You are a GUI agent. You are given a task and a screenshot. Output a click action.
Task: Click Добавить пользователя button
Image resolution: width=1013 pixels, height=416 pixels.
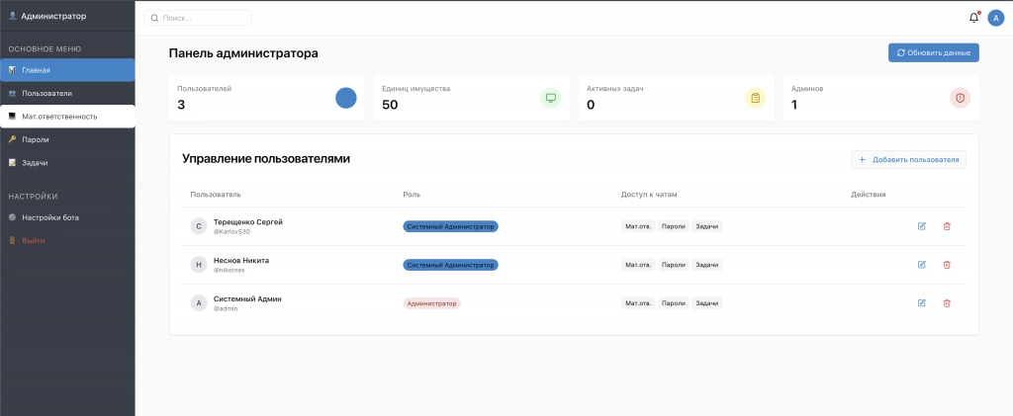pyautogui.click(x=908, y=159)
